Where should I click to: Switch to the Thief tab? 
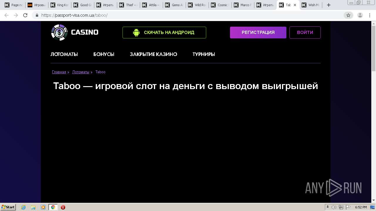tap(128, 5)
